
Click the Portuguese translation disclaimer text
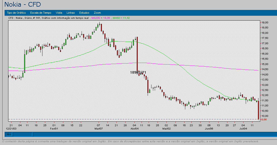point(130,141)
